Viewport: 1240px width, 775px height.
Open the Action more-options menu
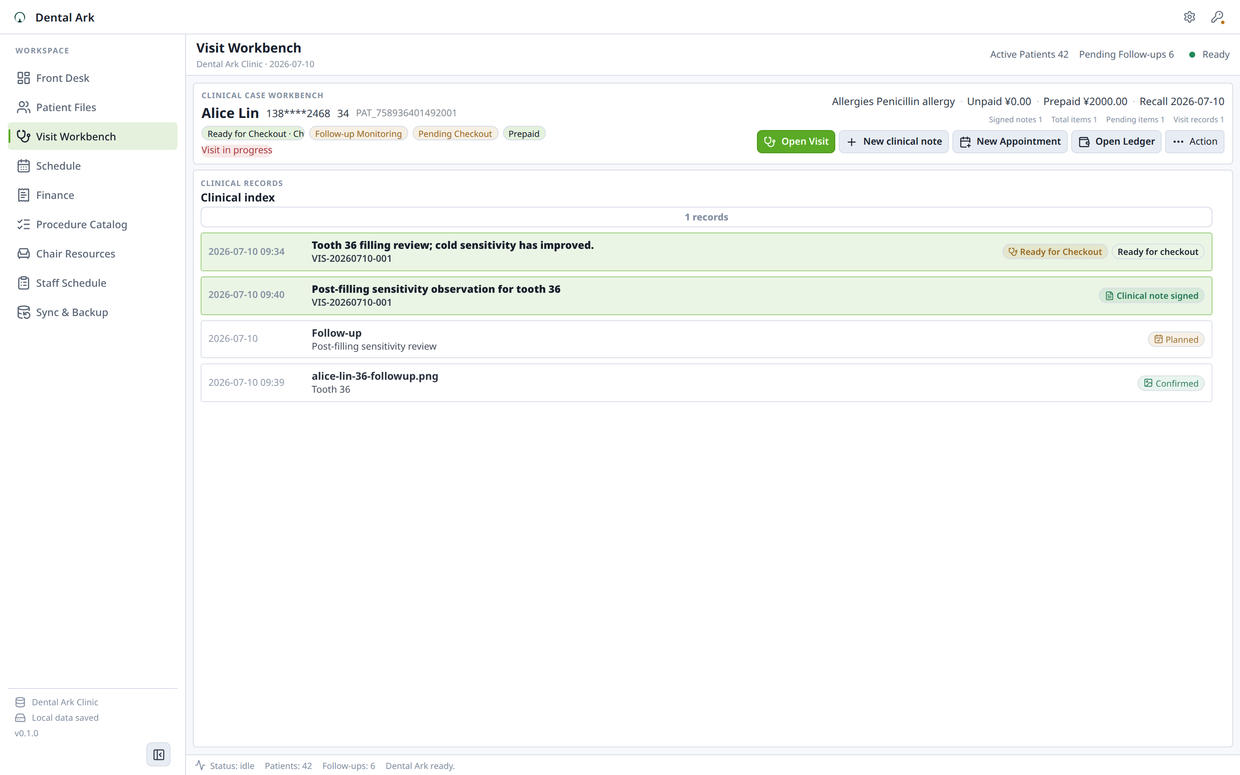point(1194,142)
